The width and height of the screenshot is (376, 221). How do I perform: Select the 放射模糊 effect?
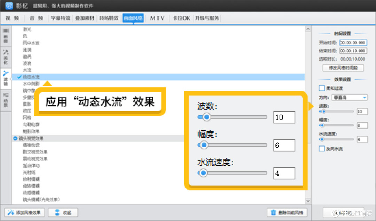[31, 179]
